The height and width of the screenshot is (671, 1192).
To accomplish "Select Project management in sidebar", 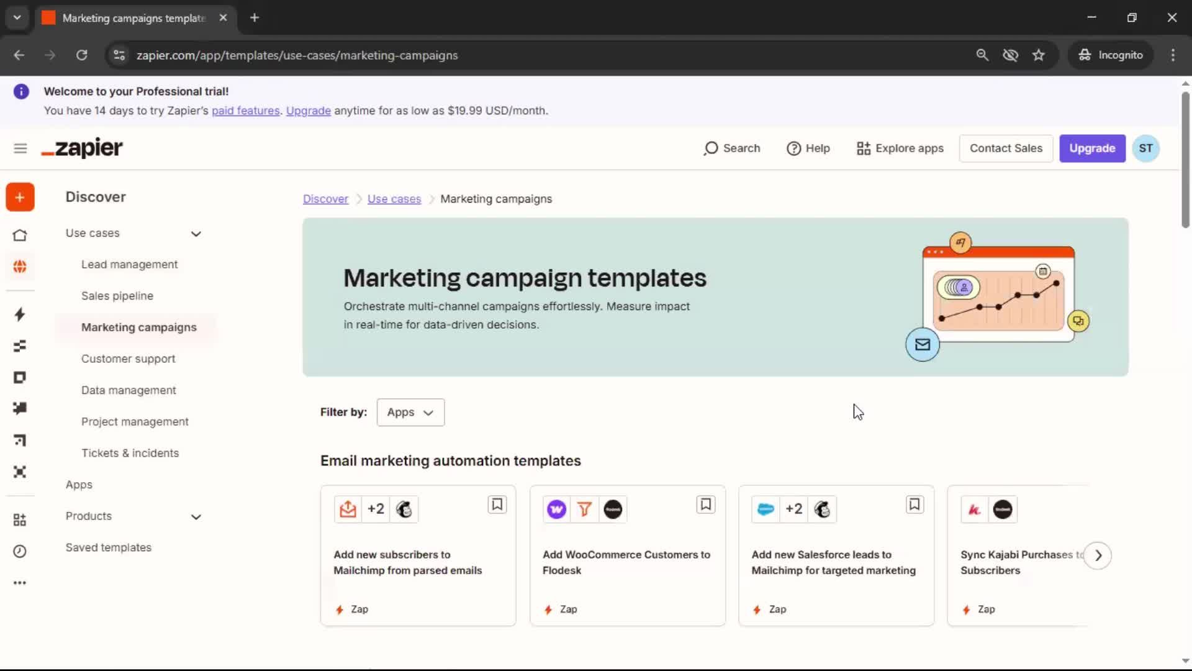I will pyautogui.click(x=135, y=422).
